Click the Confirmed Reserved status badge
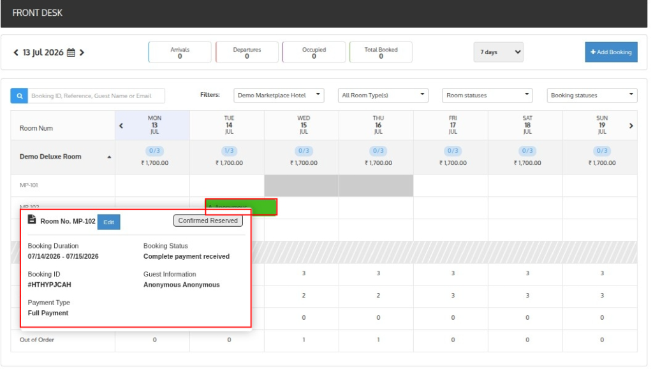Screen dimensions: 653x388 coord(208,221)
